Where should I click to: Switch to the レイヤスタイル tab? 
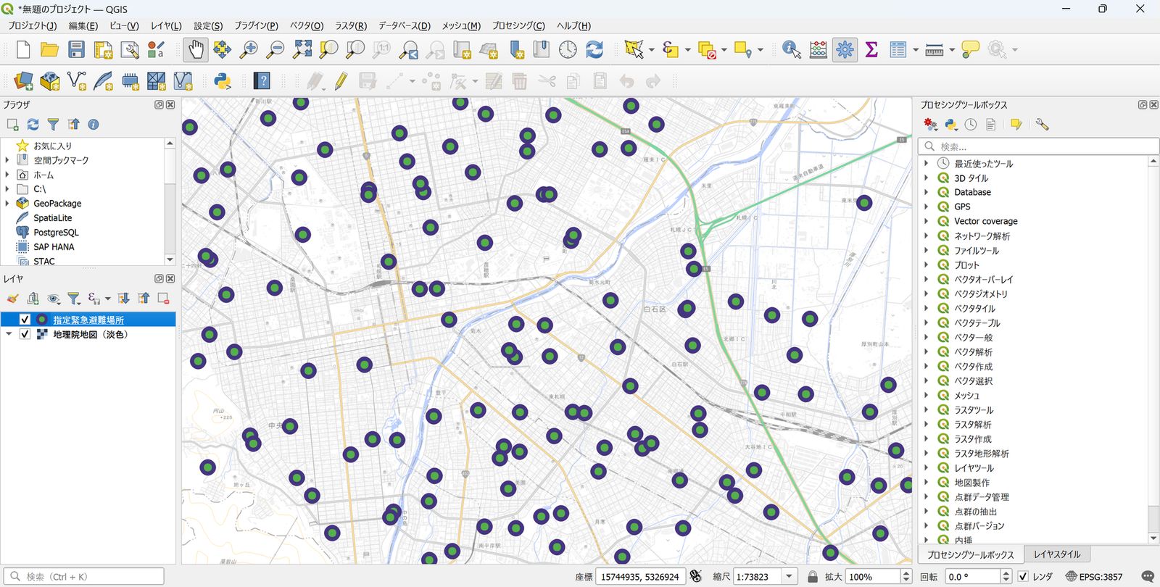pyautogui.click(x=1057, y=554)
